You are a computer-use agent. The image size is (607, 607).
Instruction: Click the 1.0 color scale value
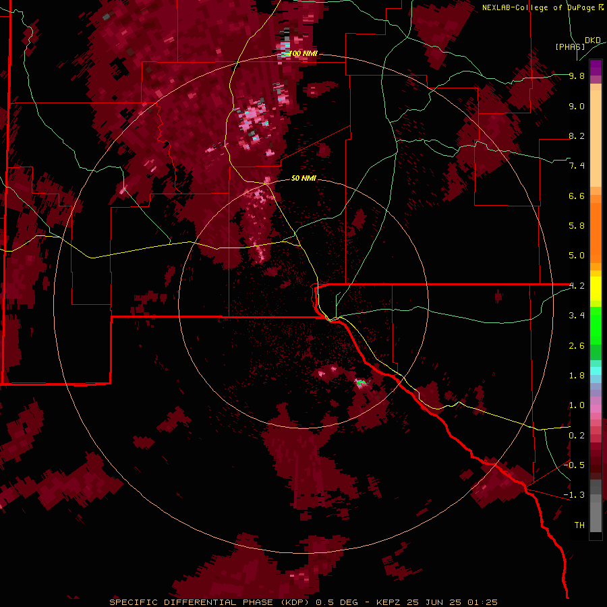pyautogui.click(x=577, y=405)
